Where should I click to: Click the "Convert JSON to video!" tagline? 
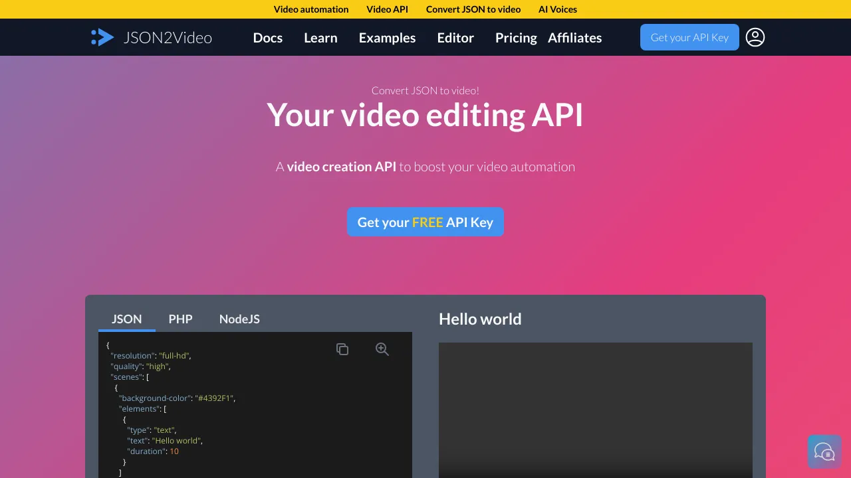[425, 90]
